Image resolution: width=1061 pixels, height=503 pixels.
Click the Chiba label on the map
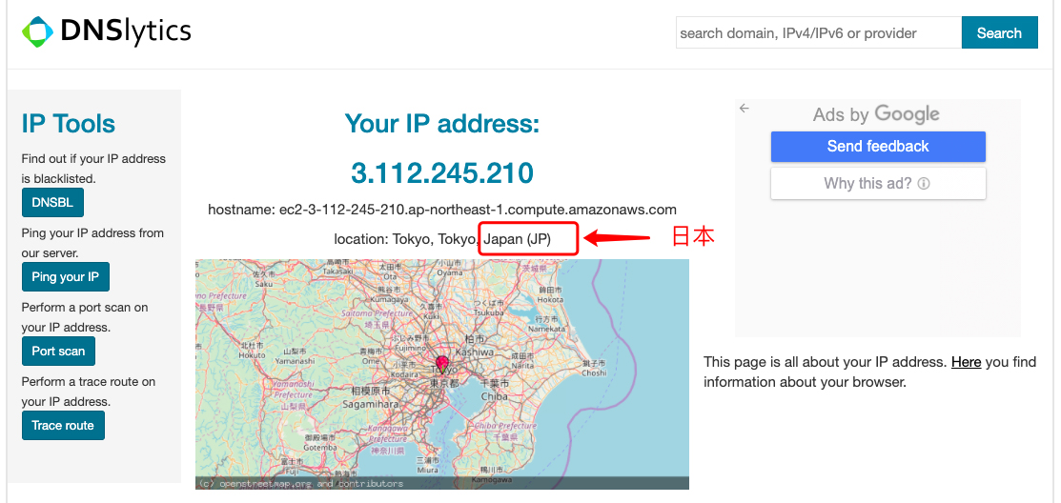click(494, 396)
